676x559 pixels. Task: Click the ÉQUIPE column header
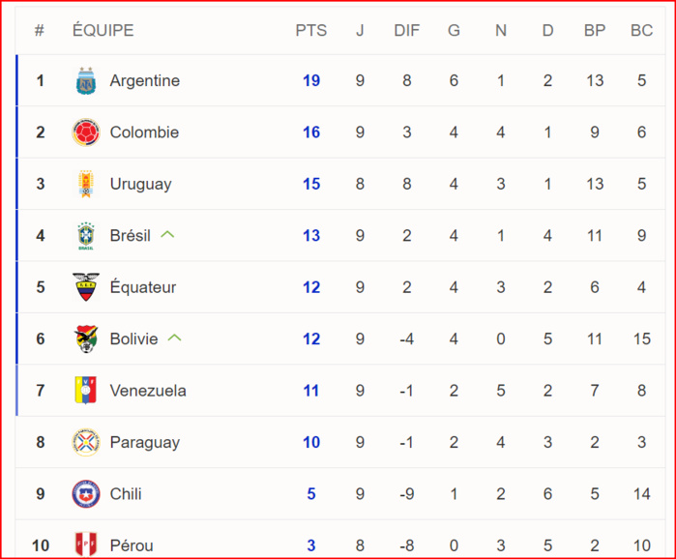click(x=103, y=31)
